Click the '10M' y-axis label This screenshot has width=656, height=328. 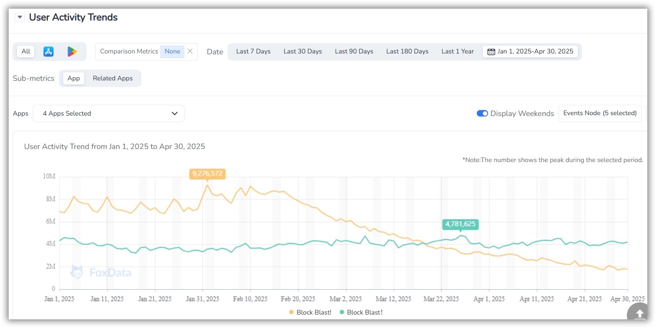point(49,177)
